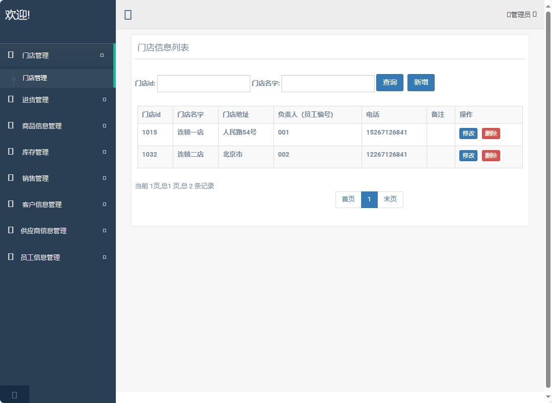Focus the 门店id input field

(203, 84)
